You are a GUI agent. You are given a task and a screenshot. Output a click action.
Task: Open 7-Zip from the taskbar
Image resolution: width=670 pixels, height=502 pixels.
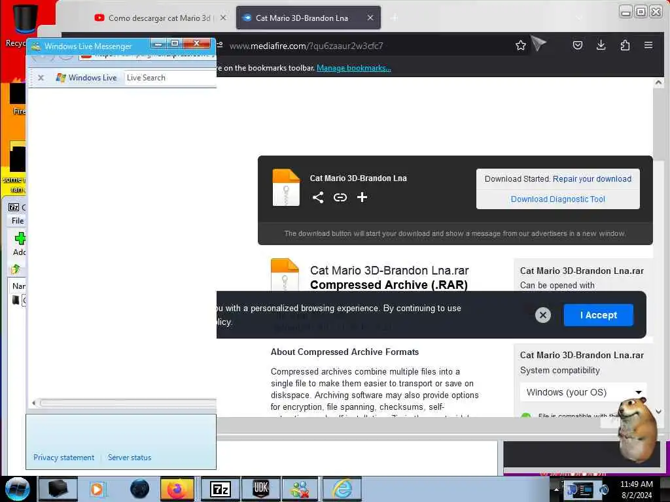click(220, 489)
